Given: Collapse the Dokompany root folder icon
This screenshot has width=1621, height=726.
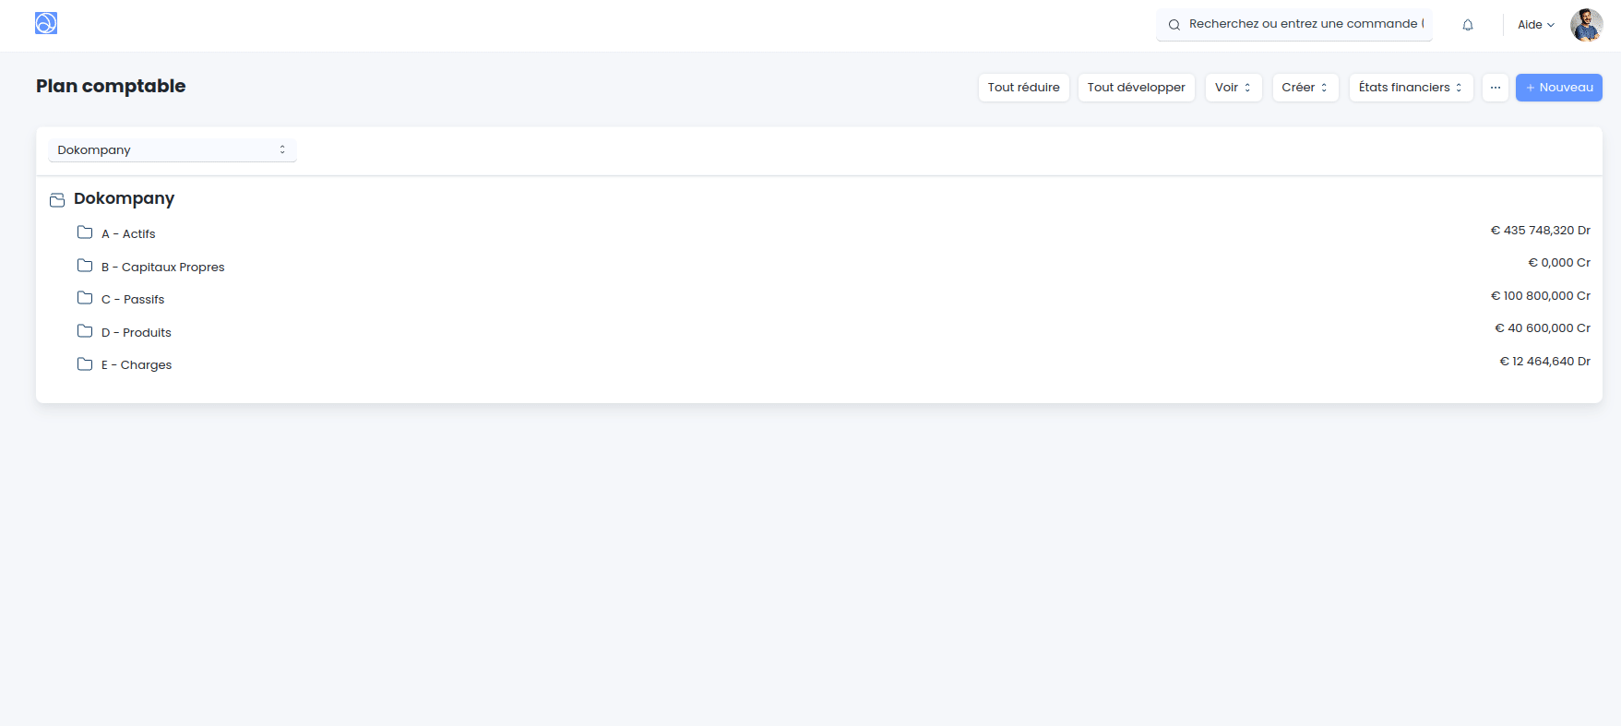Looking at the screenshot, I should (x=57, y=199).
